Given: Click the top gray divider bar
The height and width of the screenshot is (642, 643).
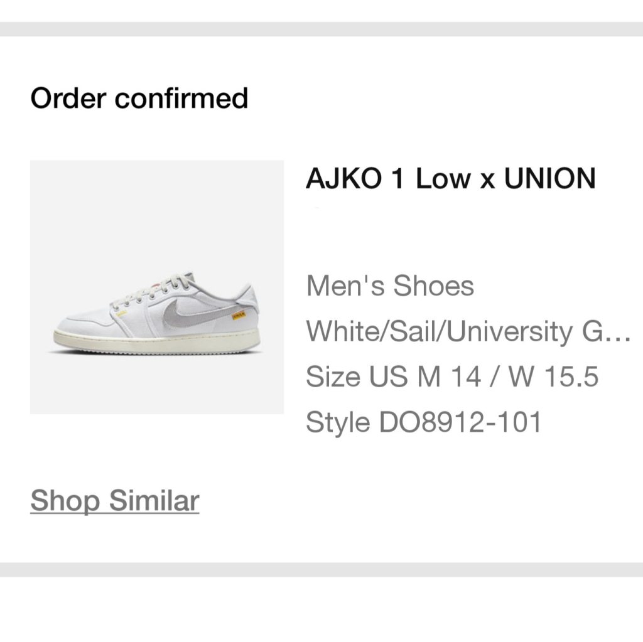Looking at the screenshot, I should coord(321,29).
